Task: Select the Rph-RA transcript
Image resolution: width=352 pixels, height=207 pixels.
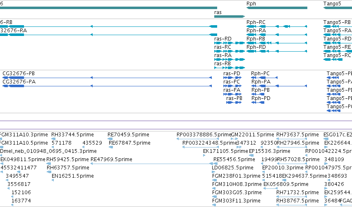Action: coord(277,35)
